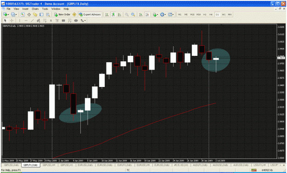Select the Crosshair tool
The width and height of the screenshot is (287, 173).
pos(11,21)
